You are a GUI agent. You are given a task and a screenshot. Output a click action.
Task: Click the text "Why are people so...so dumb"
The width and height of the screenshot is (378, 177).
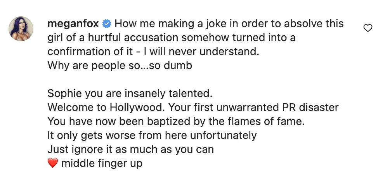[120, 66]
